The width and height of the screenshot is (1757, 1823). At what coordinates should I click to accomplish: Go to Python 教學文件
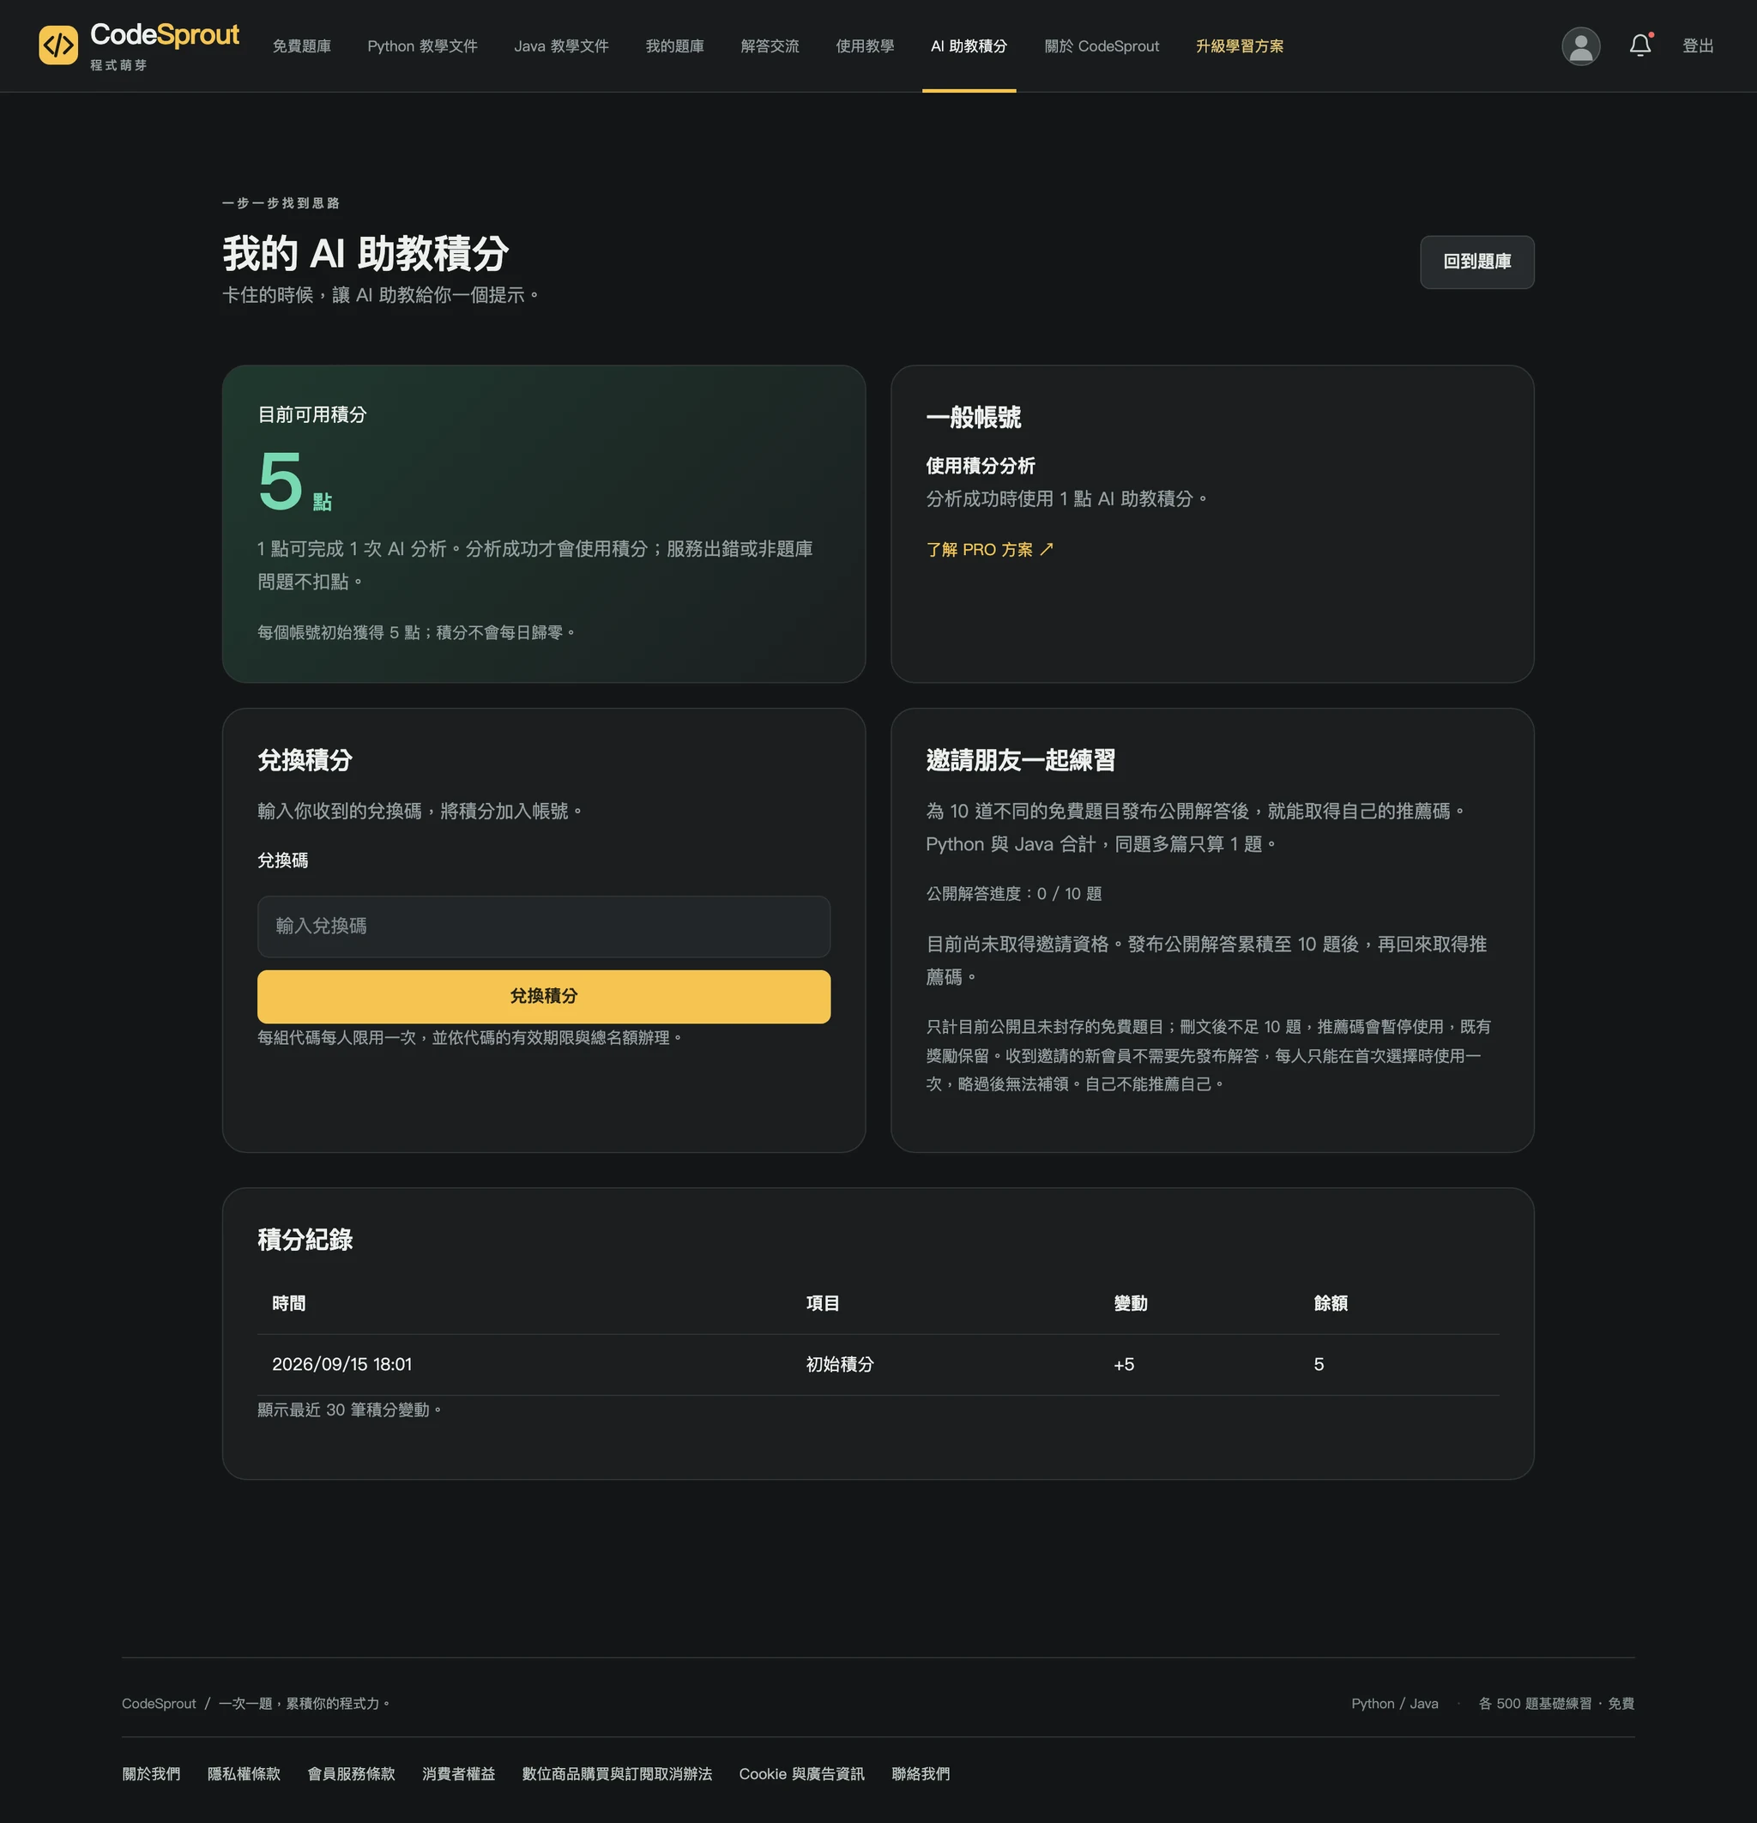coord(422,46)
